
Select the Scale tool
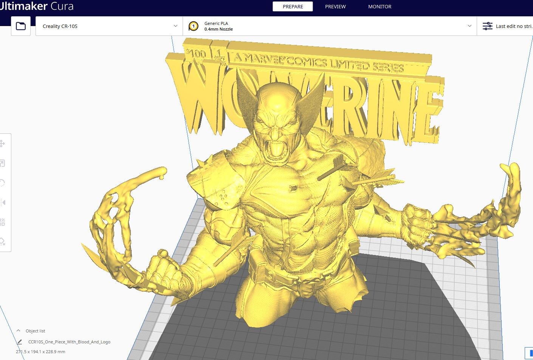tap(3, 163)
